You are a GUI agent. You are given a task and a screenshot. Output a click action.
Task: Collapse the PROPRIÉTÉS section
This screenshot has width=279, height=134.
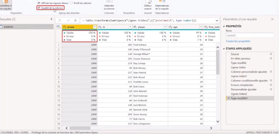[224, 26]
